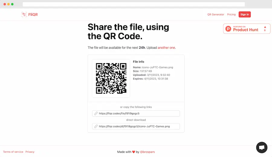Viewport: 272px width, 157px height.
Task: Click the 'or copy the following links' label
Action: point(136,107)
